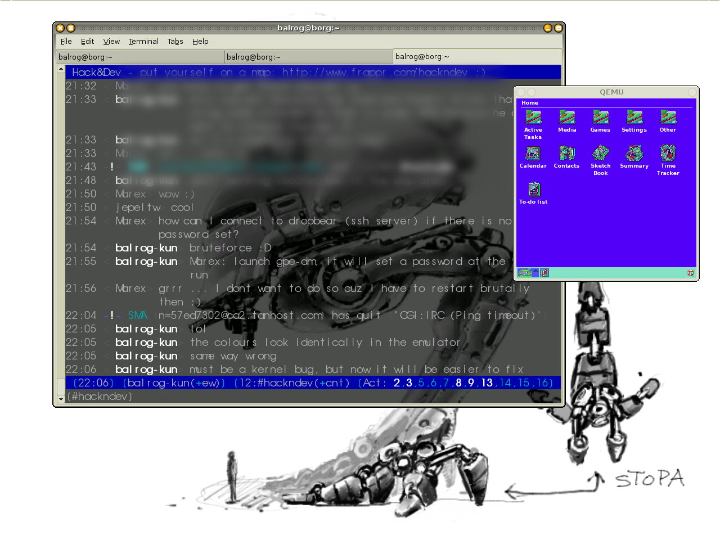Click the lifebuoy tray icon in QEMU taskbar

[690, 273]
